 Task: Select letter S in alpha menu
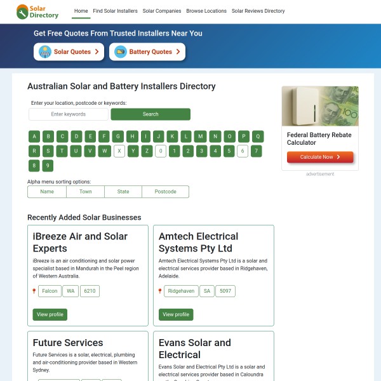click(48, 151)
